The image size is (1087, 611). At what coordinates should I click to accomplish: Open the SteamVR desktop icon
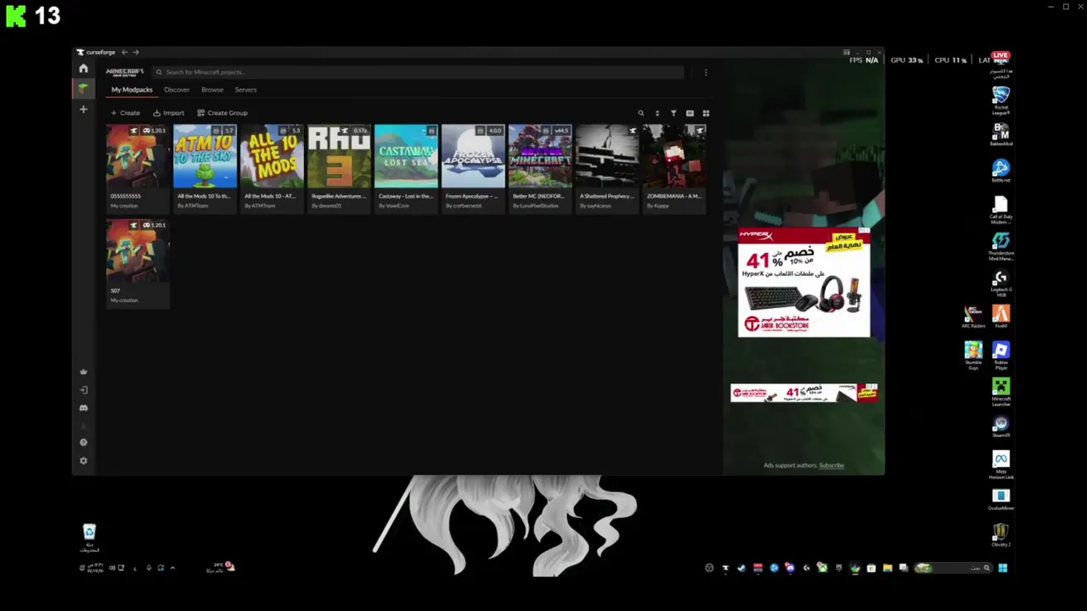[1001, 427]
